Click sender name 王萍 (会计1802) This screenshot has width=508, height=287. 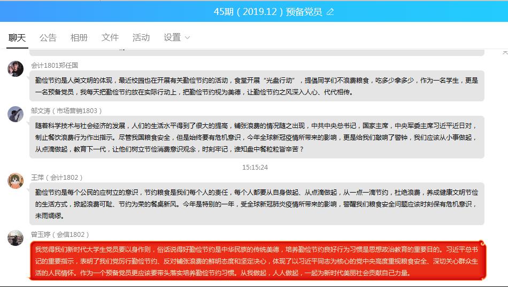click(x=57, y=177)
